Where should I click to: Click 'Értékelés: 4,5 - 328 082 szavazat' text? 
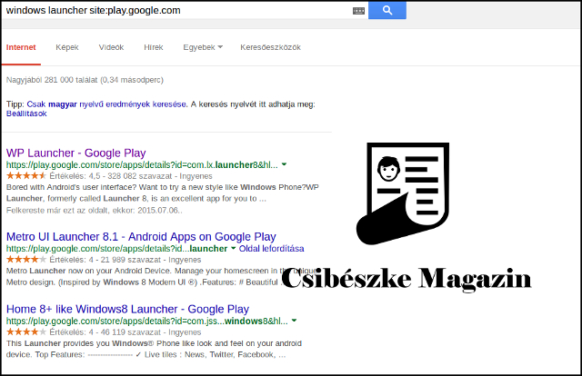pos(111,176)
